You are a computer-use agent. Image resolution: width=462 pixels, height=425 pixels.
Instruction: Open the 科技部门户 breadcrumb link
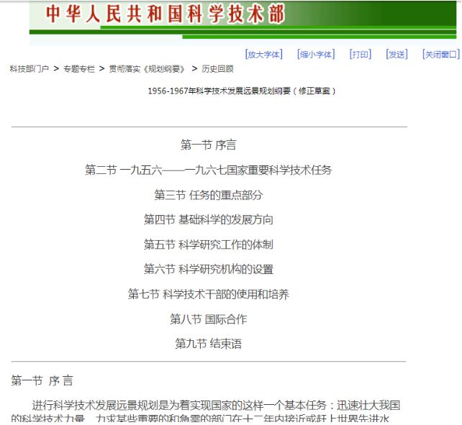coord(30,69)
